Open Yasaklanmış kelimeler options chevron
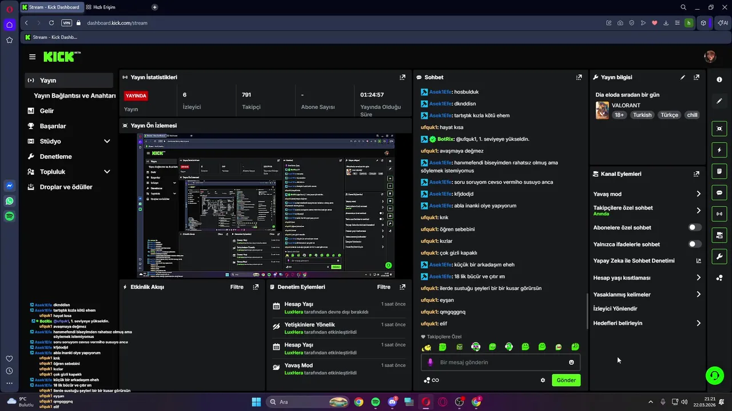Image resolution: width=732 pixels, height=411 pixels. click(698, 295)
